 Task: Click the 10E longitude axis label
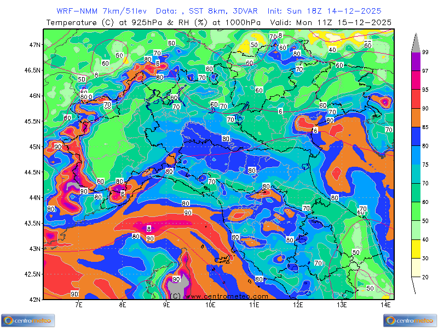[210, 304]
